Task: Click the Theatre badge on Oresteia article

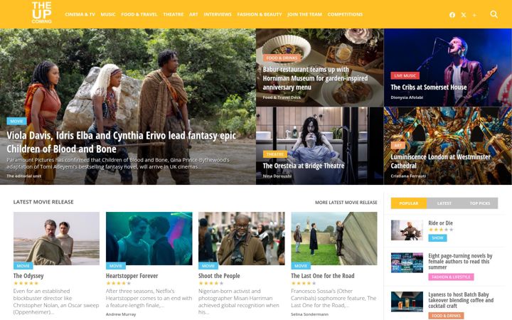Action: point(275,154)
